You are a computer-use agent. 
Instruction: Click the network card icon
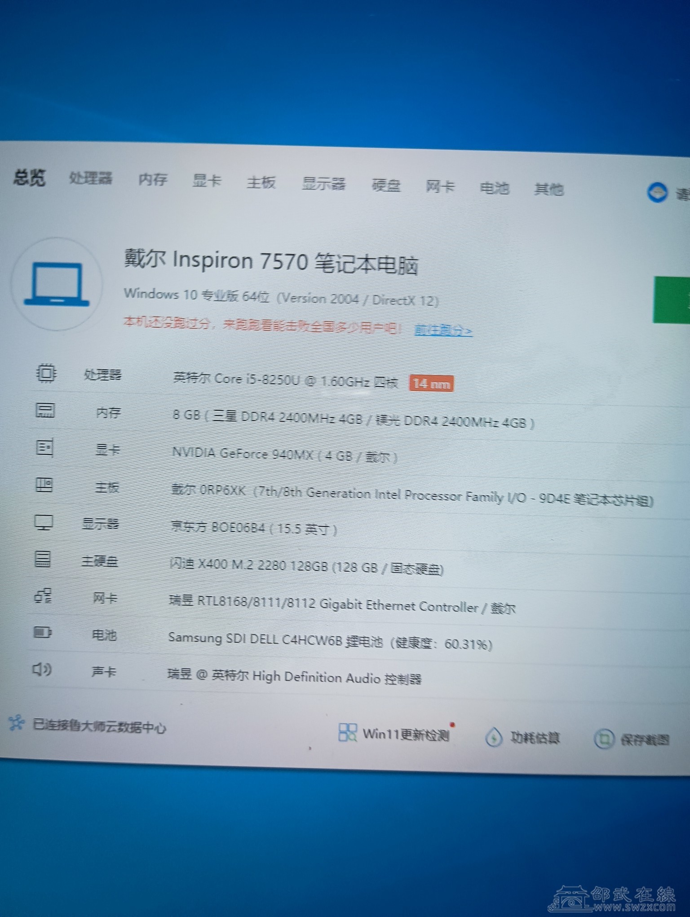tap(43, 596)
